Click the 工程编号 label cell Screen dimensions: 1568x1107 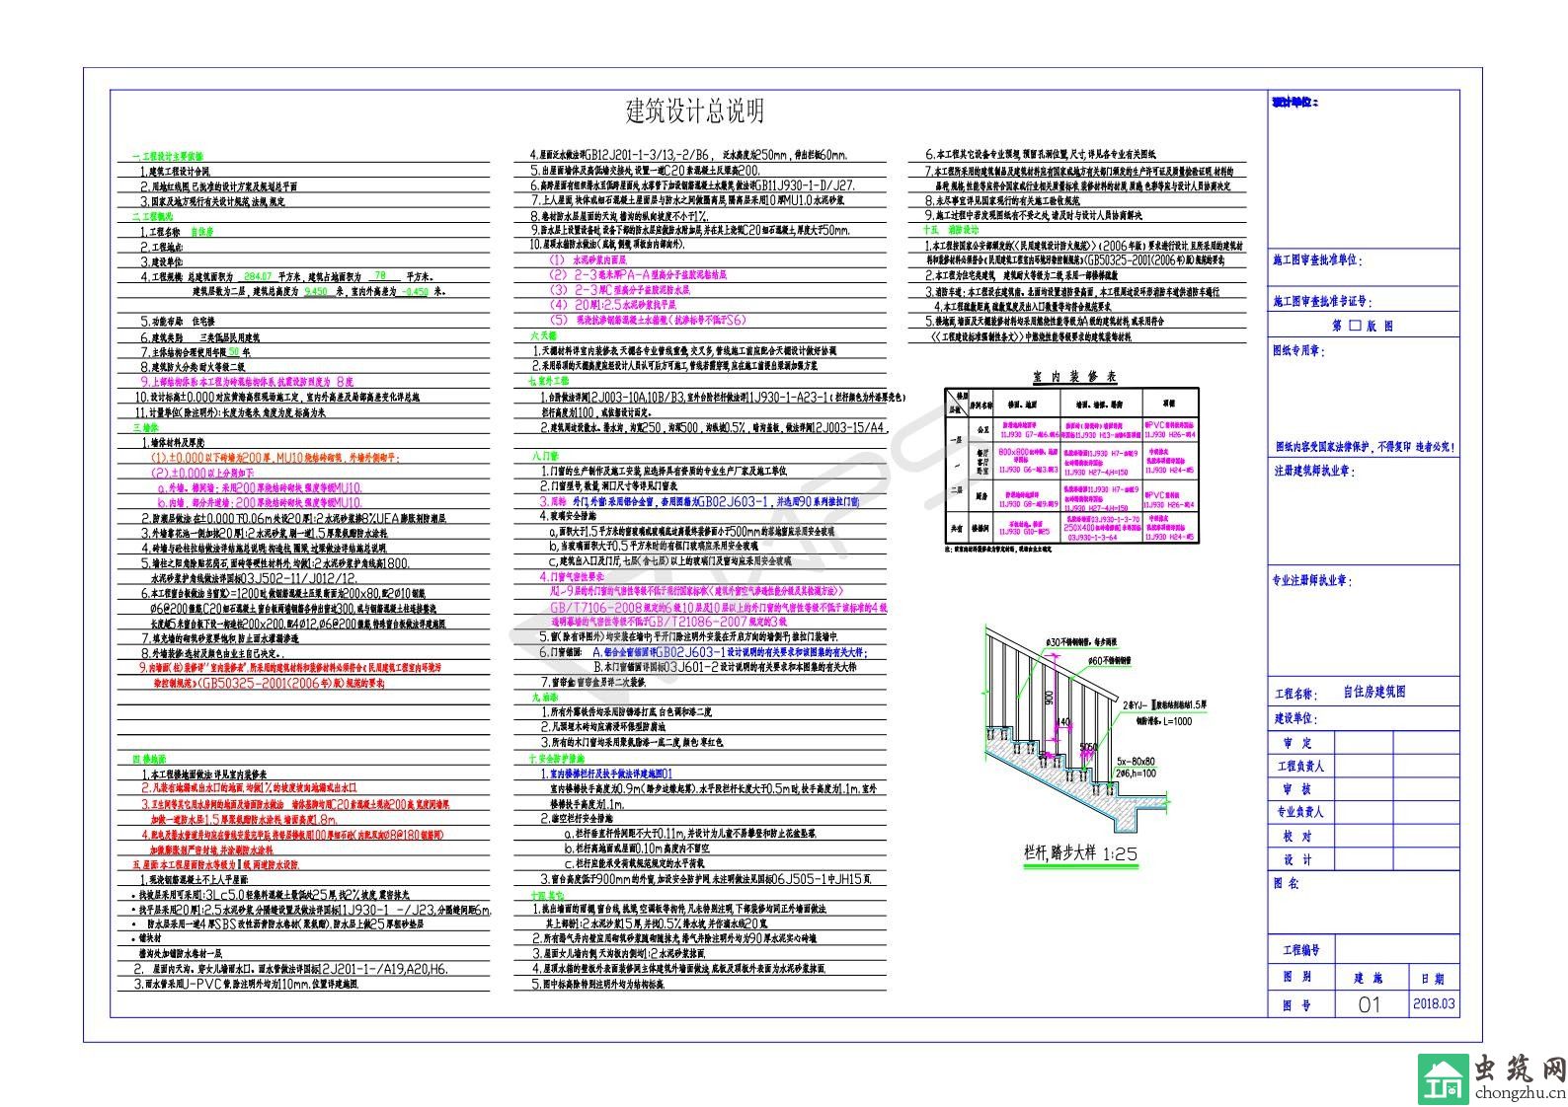click(x=1300, y=950)
